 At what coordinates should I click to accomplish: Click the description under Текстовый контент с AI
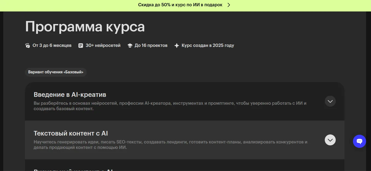point(170,145)
